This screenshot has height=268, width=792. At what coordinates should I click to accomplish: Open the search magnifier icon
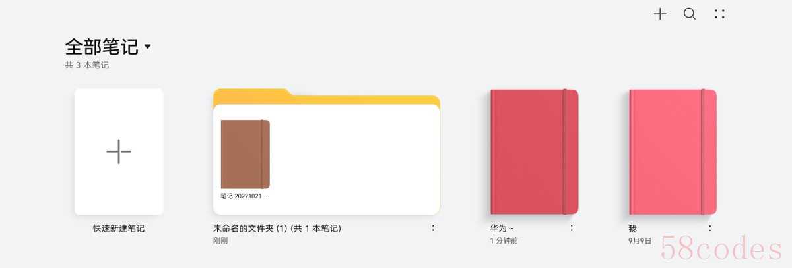690,14
